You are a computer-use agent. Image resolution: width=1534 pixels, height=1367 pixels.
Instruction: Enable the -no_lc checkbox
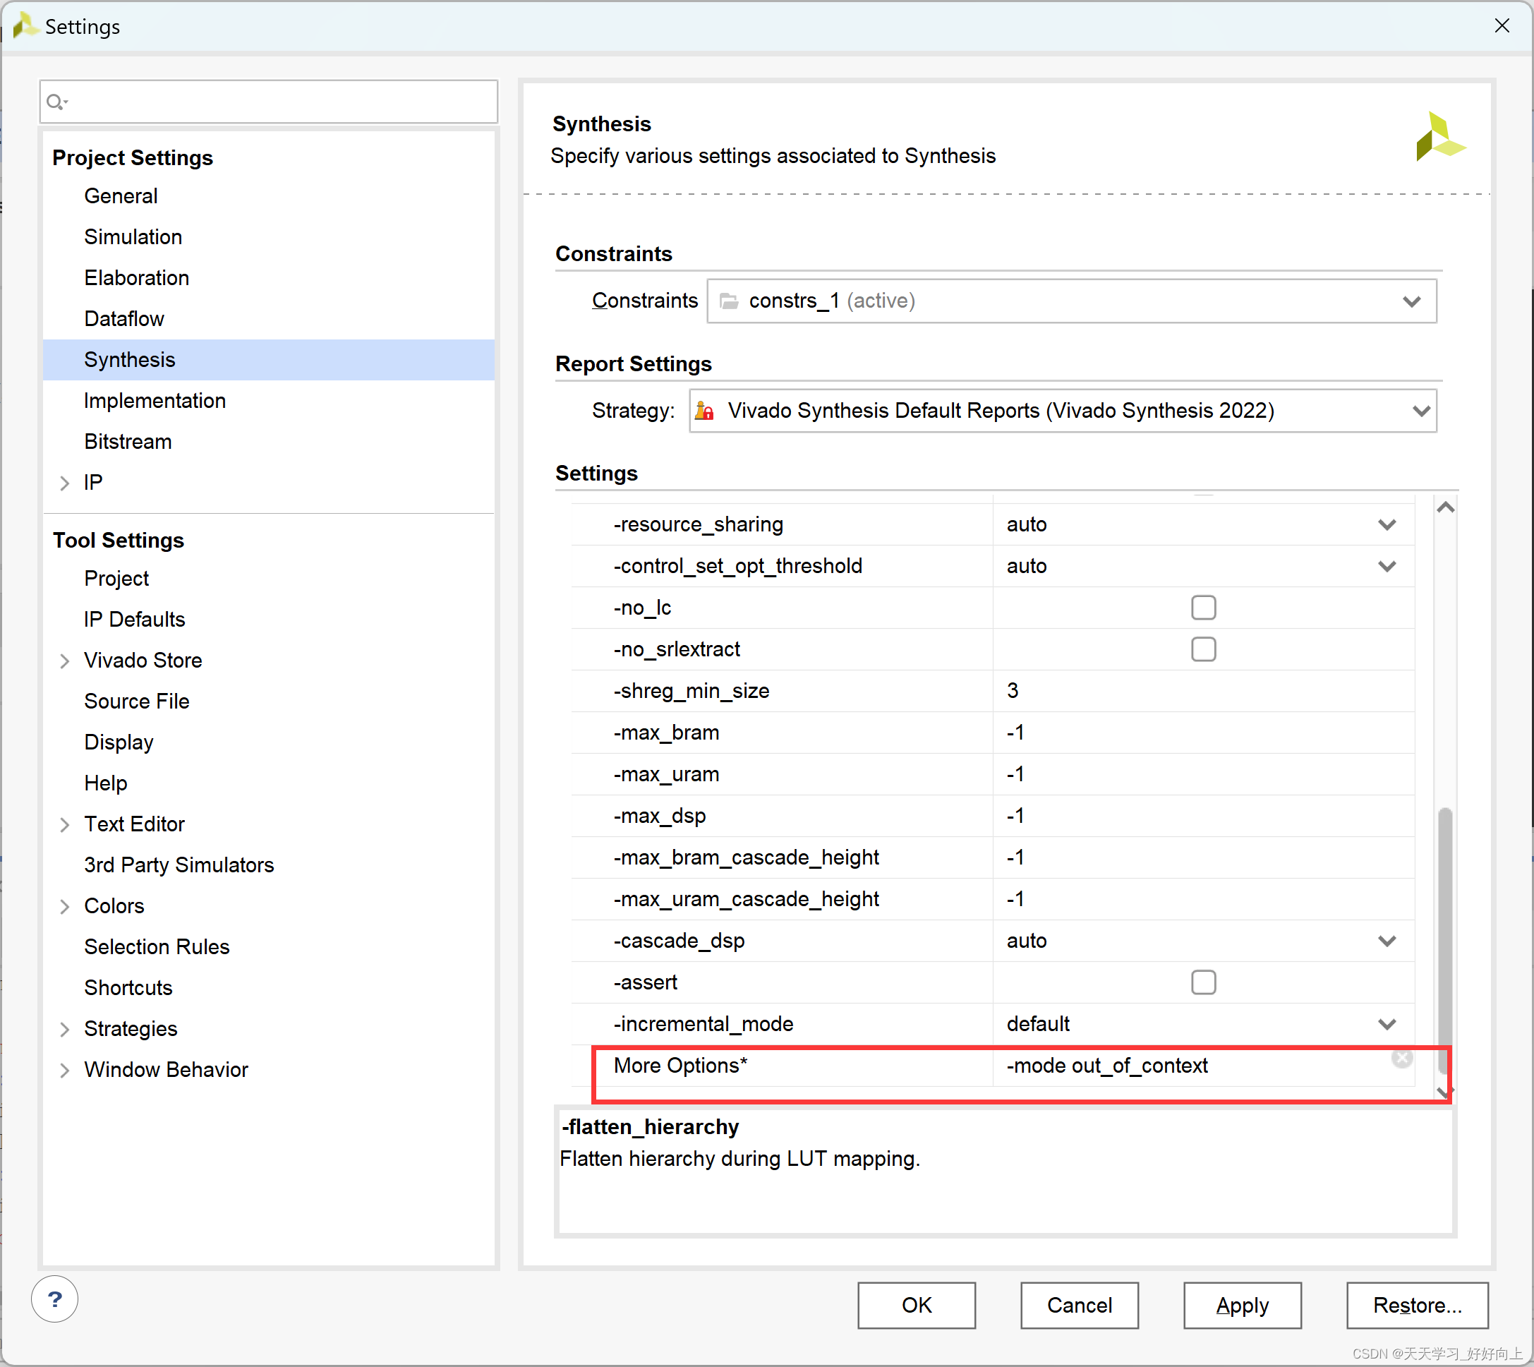click(1203, 608)
